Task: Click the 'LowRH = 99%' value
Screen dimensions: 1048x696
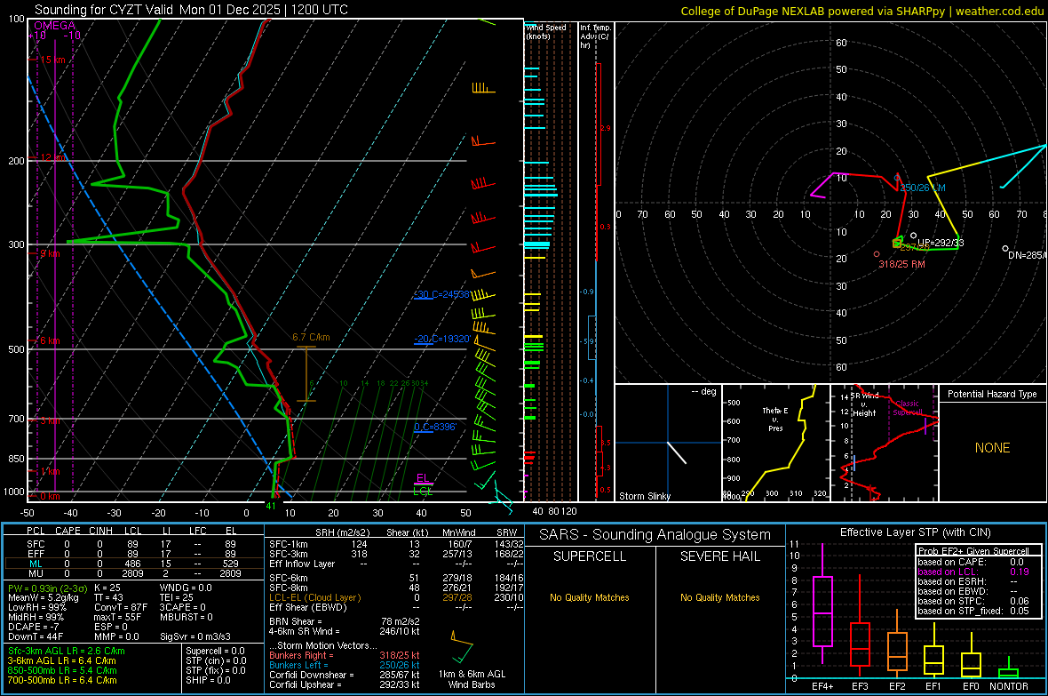Action: (37, 608)
